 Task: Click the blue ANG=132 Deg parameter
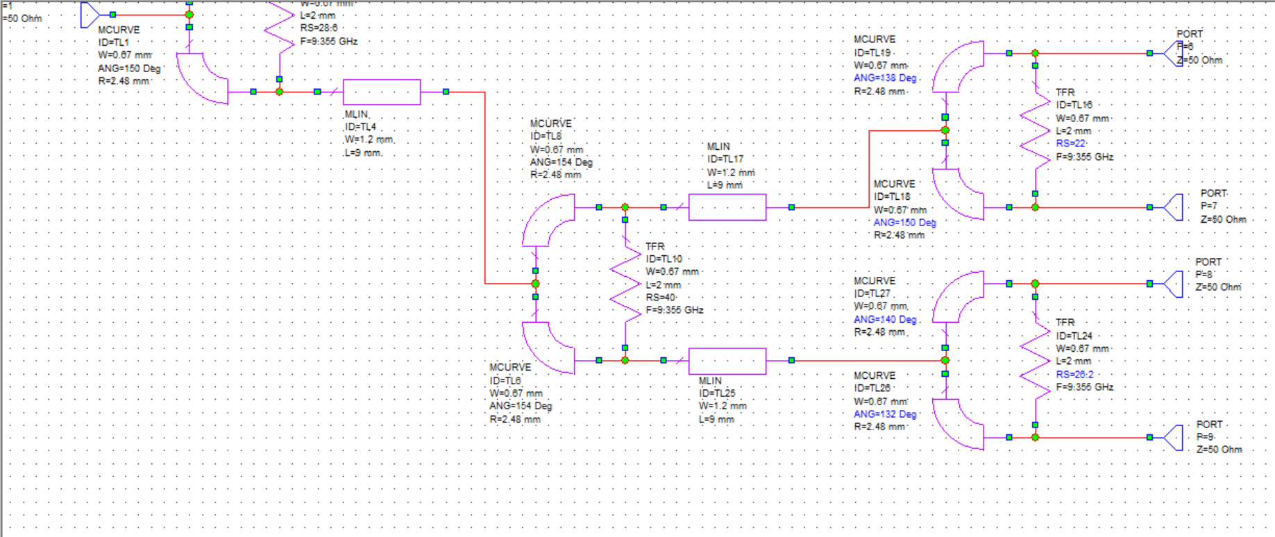coord(886,414)
